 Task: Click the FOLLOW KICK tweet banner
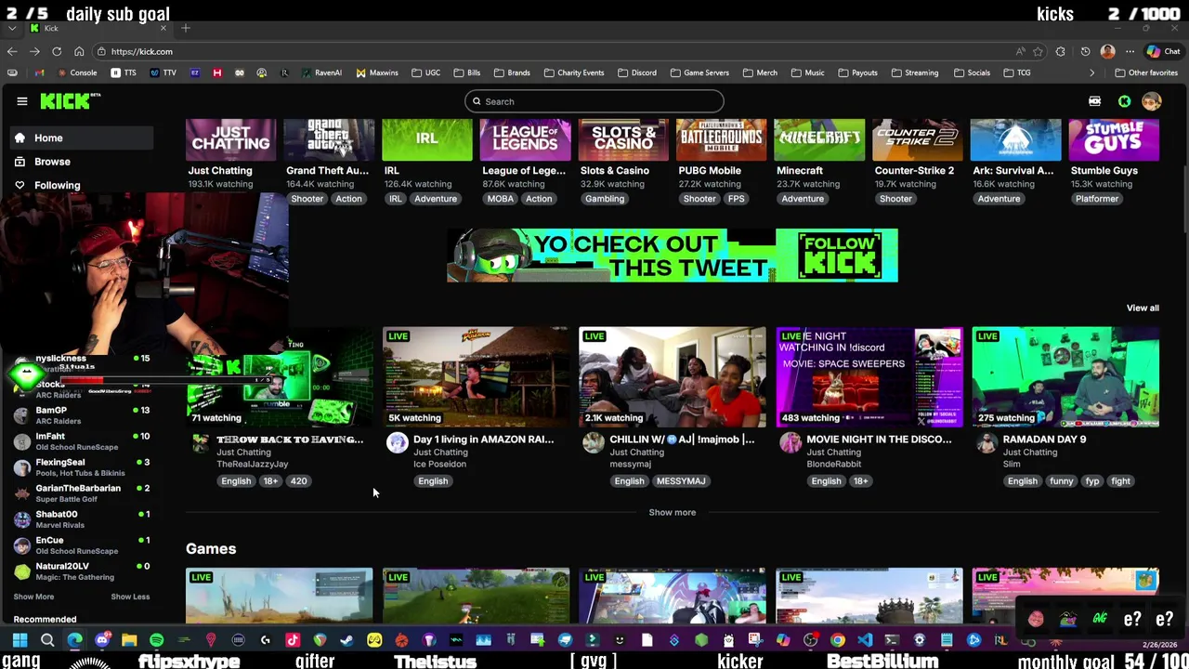[672, 256]
